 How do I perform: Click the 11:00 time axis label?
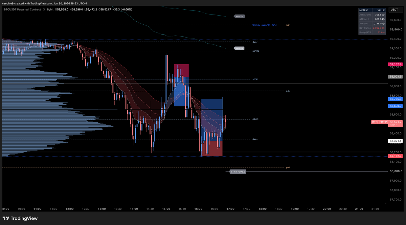[38, 209]
